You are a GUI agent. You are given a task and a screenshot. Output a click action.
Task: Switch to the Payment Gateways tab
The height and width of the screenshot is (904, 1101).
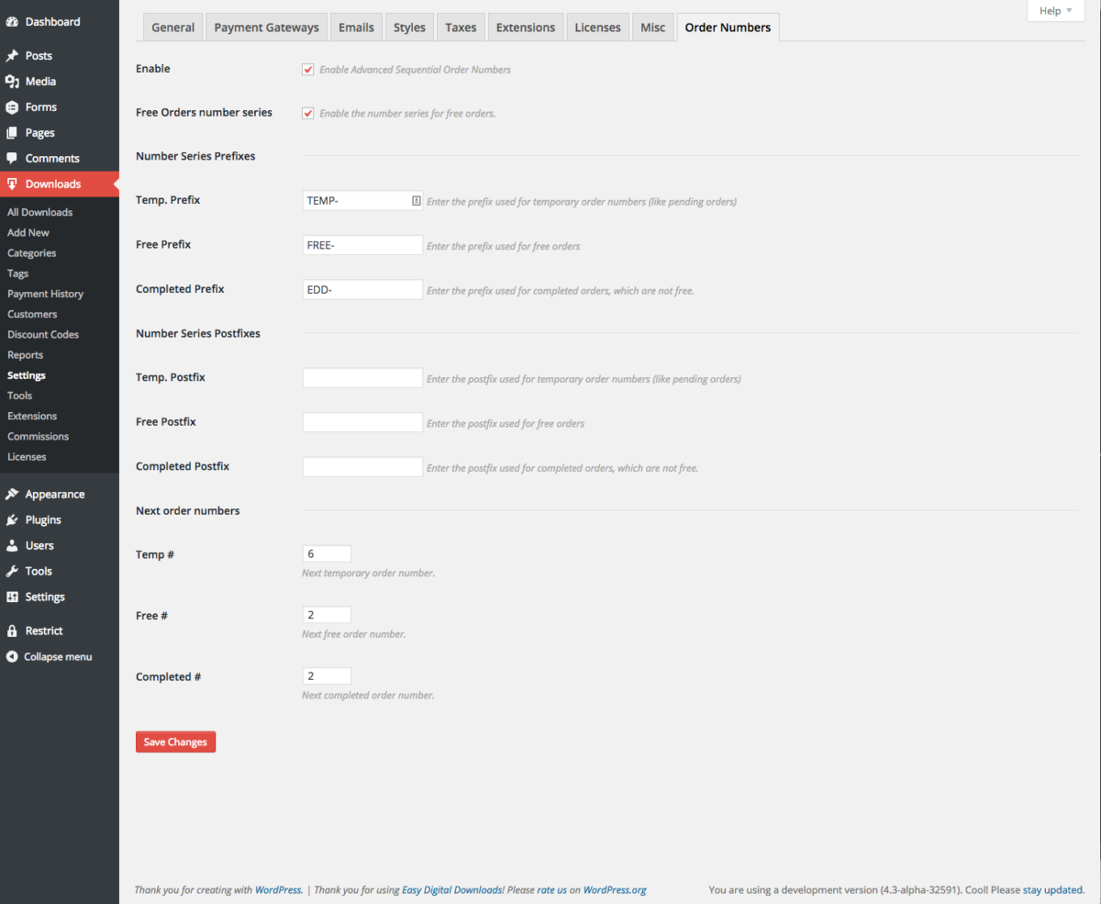click(x=266, y=27)
